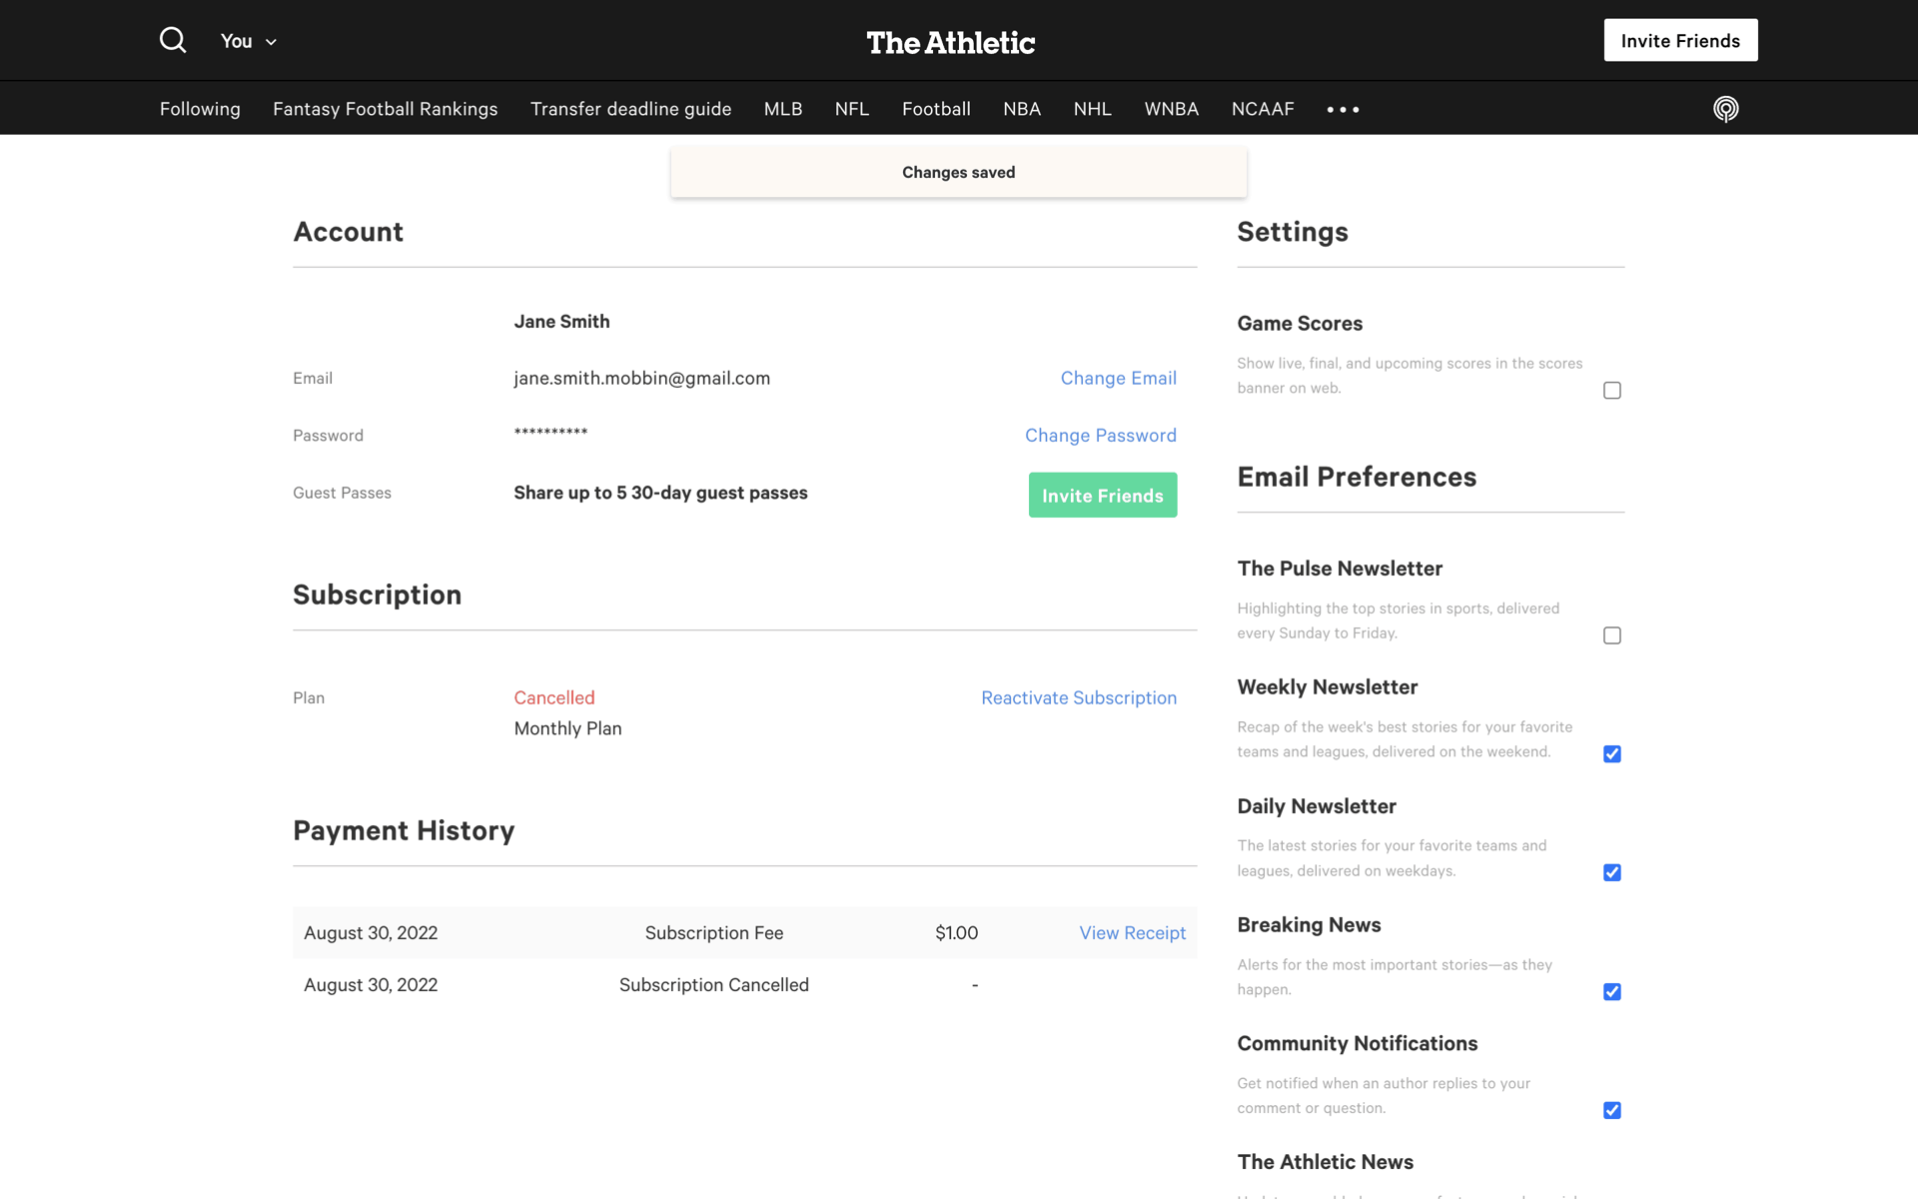Enable the Game Scores checkbox
This screenshot has height=1199, width=1918.
click(1611, 391)
